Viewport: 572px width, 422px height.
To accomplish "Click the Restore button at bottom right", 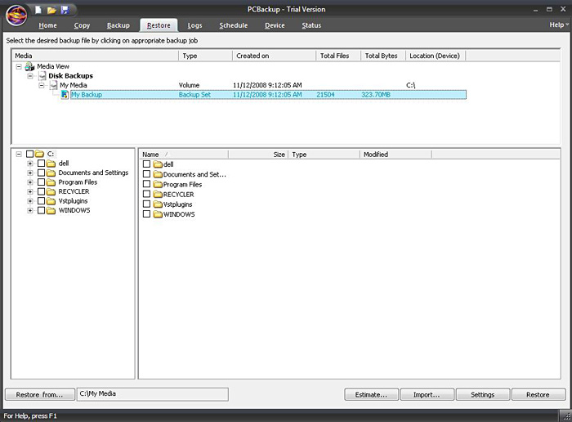I will [x=538, y=395].
